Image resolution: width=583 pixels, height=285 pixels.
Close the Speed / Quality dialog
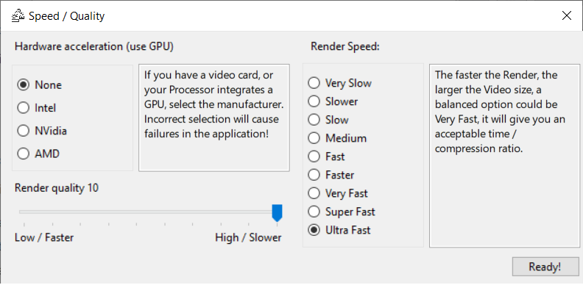coord(567,15)
